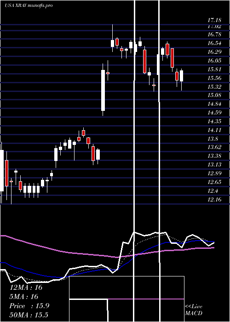Select the 15.81 price axis label

[214, 69]
